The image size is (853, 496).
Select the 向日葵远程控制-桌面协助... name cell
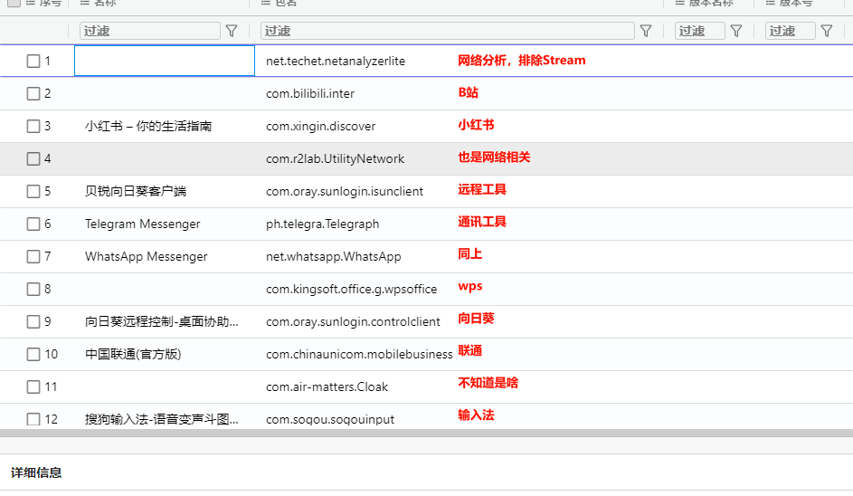point(162,322)
